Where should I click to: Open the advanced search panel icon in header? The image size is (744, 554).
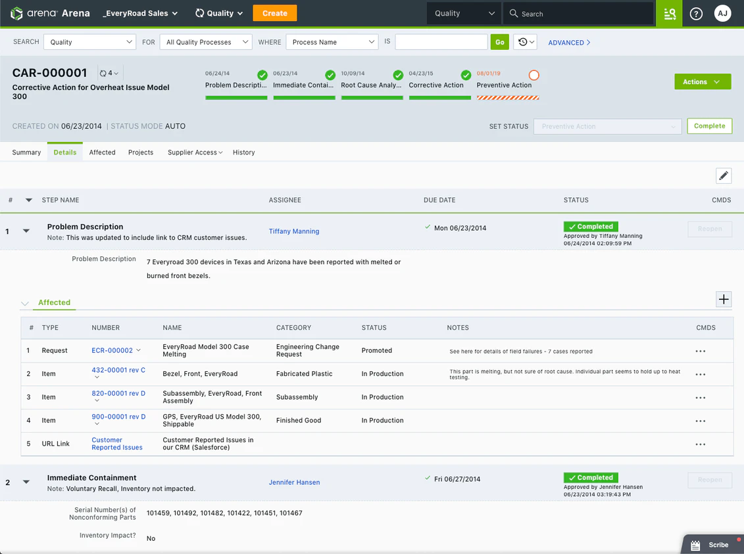coord(668,13)
